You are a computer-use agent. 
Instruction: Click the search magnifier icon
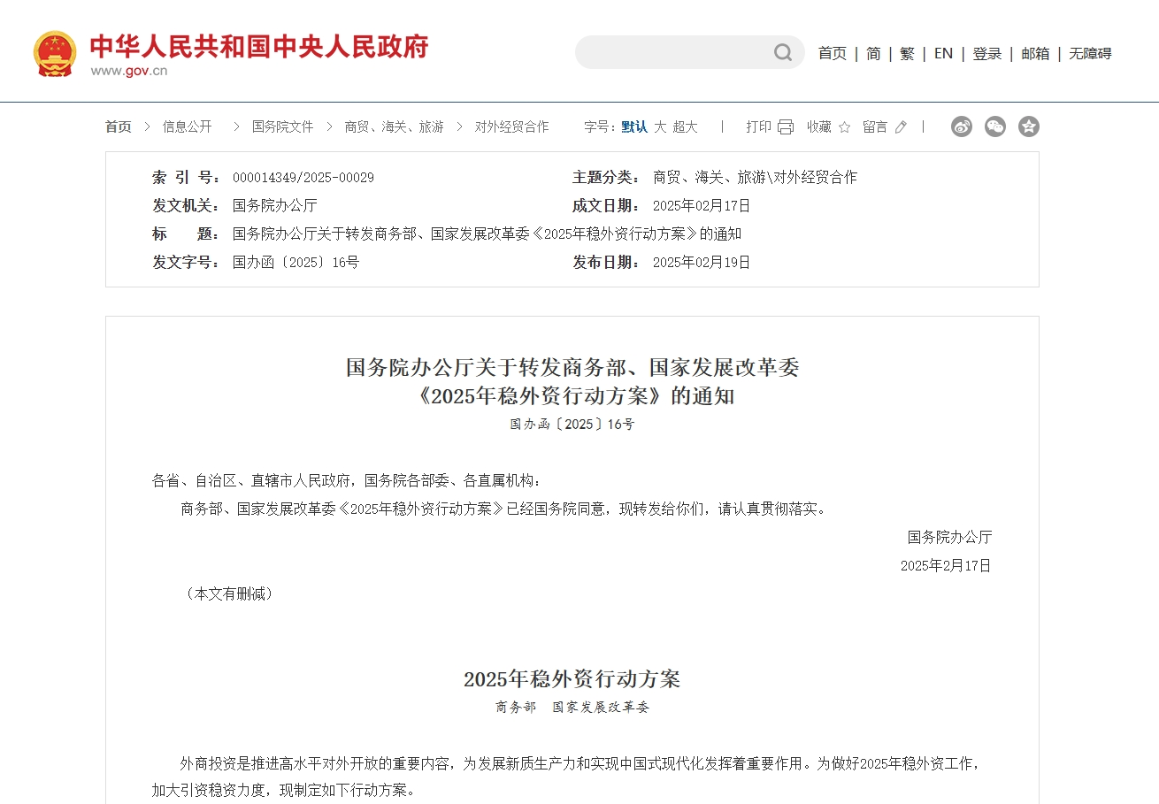click(783, 52)
